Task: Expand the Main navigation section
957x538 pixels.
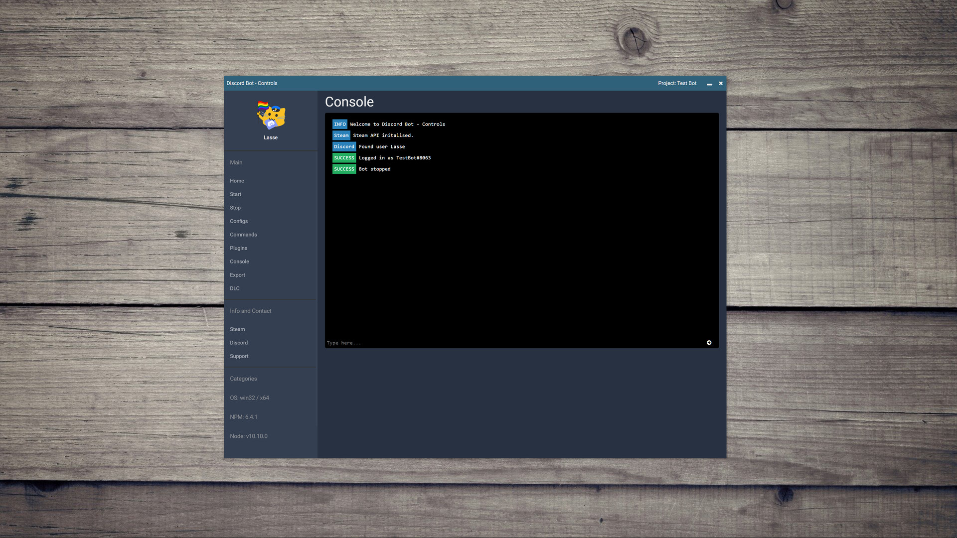Action: pos(236,162)
